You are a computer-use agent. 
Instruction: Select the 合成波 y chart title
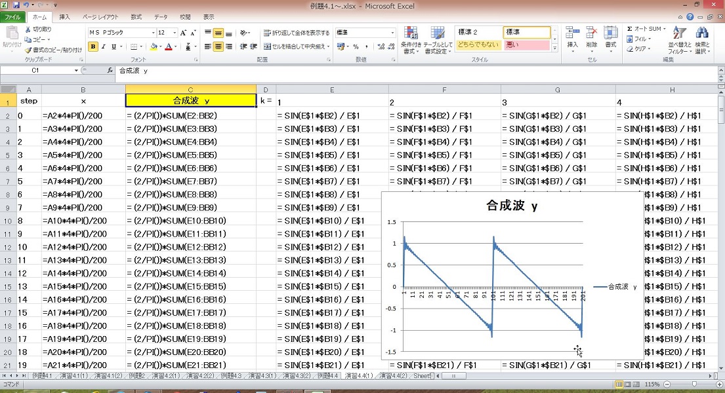pyautogui.click(x=512, y=206)
